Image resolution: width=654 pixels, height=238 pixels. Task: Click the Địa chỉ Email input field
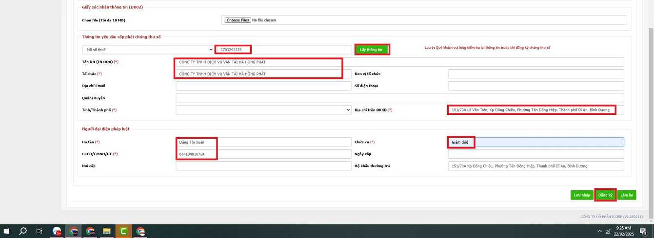tap(263, 86)
